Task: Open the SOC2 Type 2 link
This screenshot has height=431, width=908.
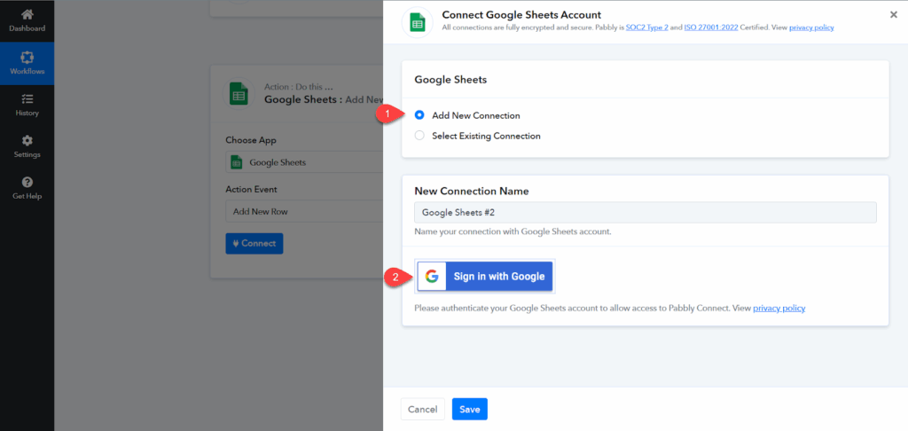Action: coord(646,27)
